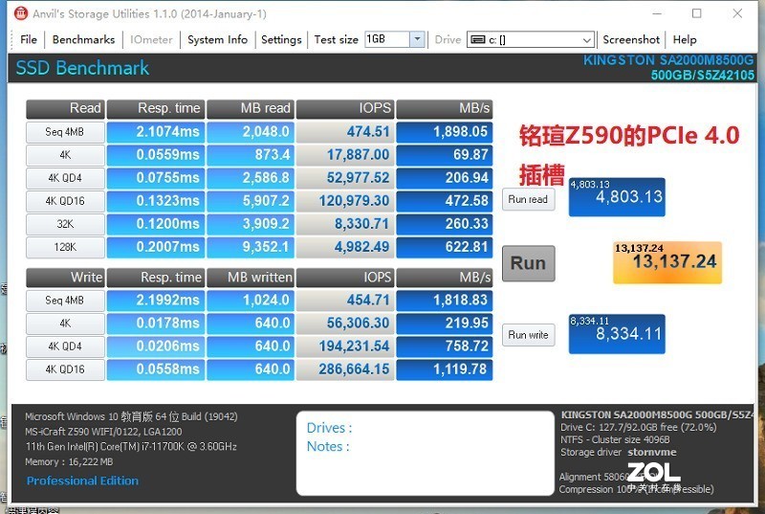Click the MB read column header
765x514 pixels.
[251, 109]
